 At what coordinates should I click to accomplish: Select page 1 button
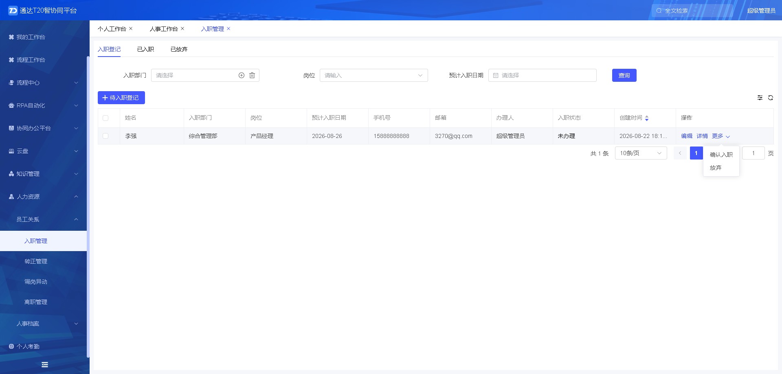696,153
